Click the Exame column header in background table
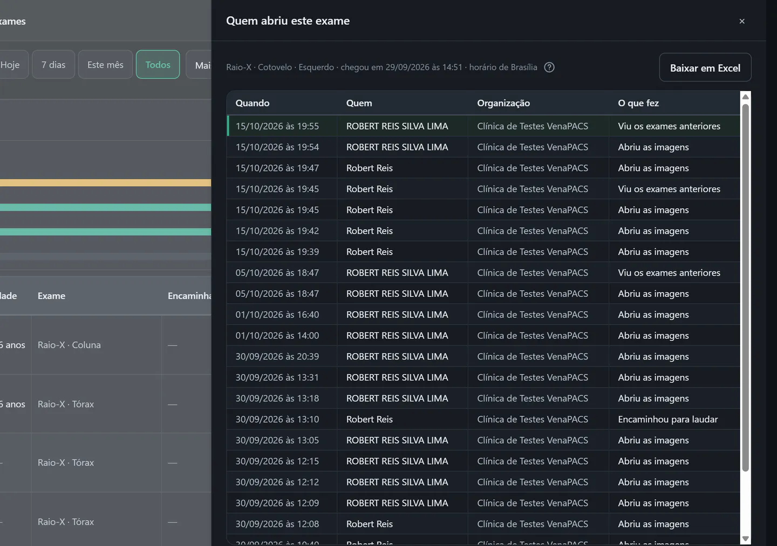The width and height of the screenshot is (777, 546). coord(51,296)
